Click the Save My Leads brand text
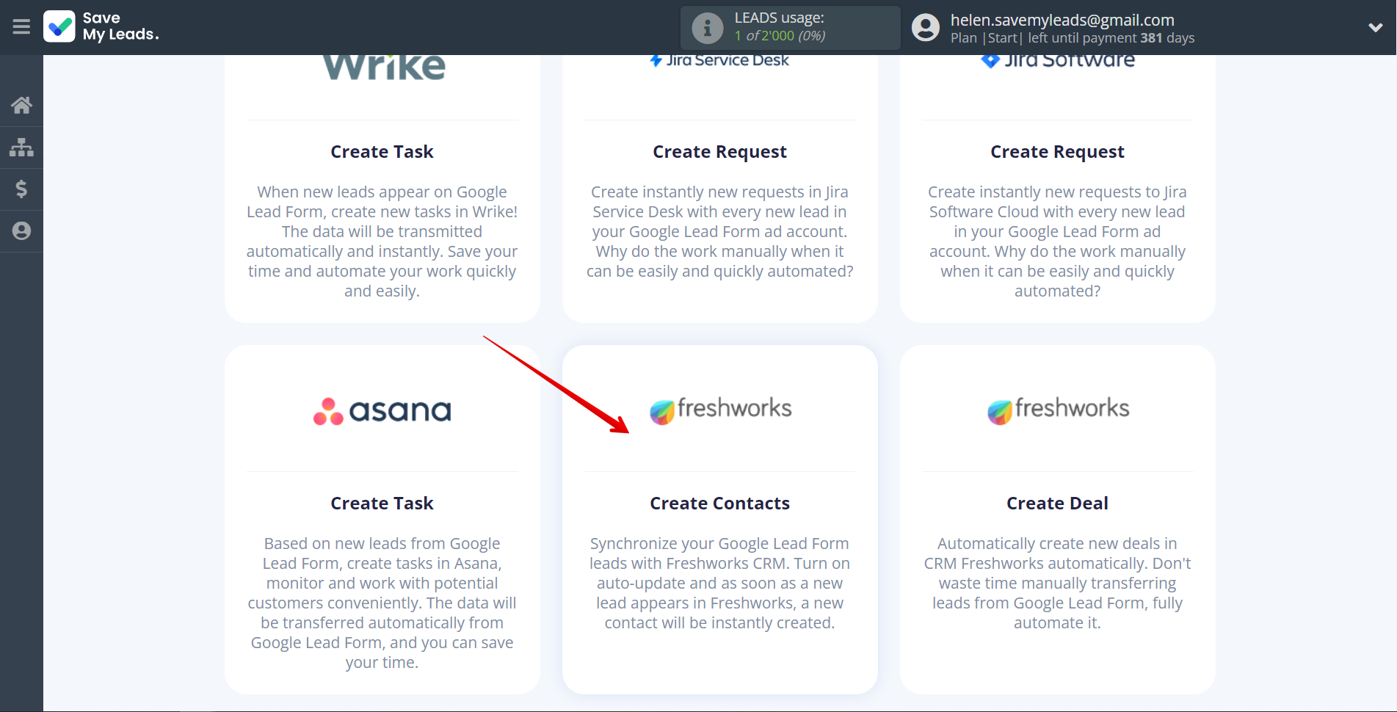This screenshot has width=1397, height=712. coord(120,26)
